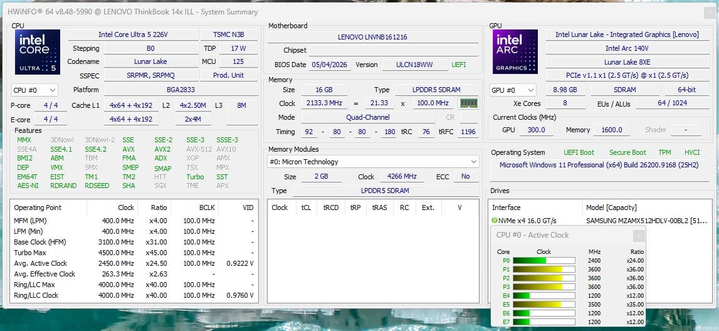This screenshot has width=719, height=331.
Task: Select the SAMSUNG MZAMX512HDLV drive entry
Action: [x=601, y=221]
